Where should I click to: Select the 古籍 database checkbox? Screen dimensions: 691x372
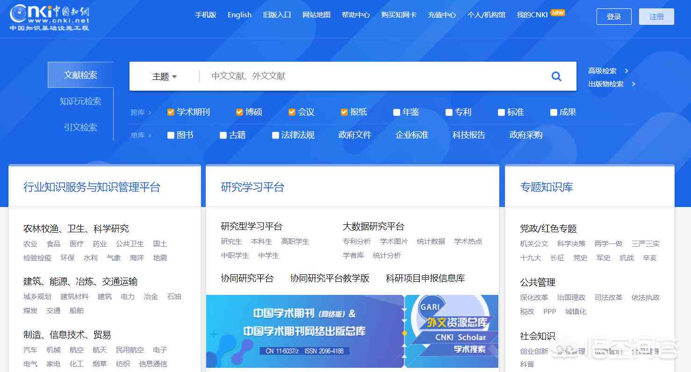pos(223,135)
